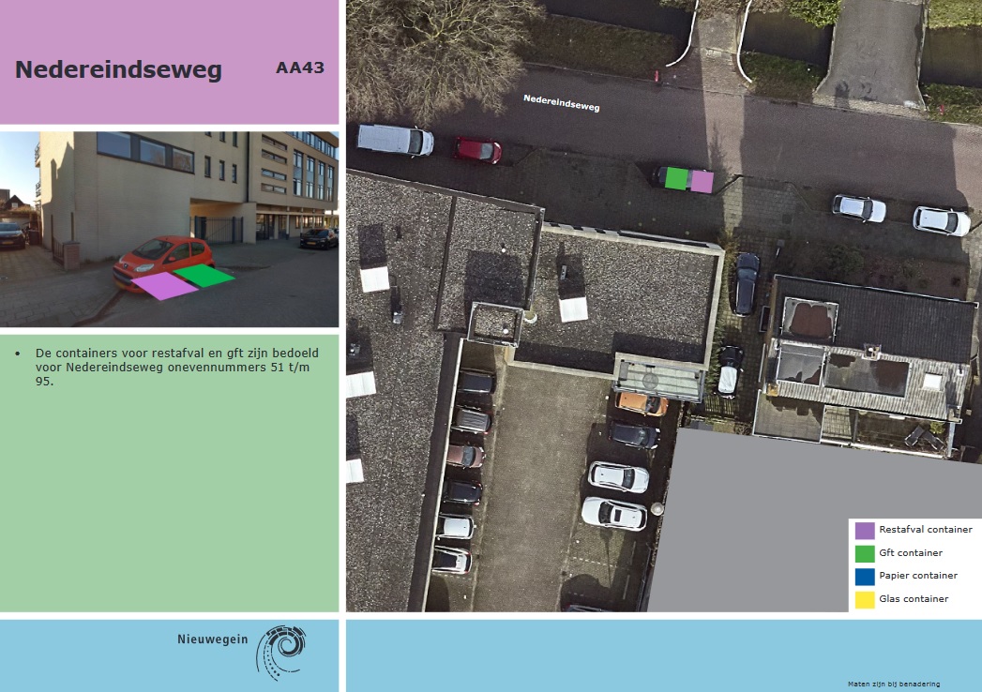
Task: Click the "Papier container" legend label
Action: pos(918,576)
